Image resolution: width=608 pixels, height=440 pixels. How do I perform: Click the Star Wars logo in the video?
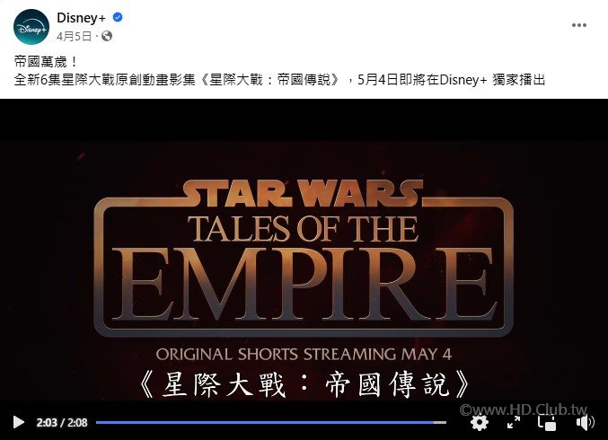click(303, 193)
